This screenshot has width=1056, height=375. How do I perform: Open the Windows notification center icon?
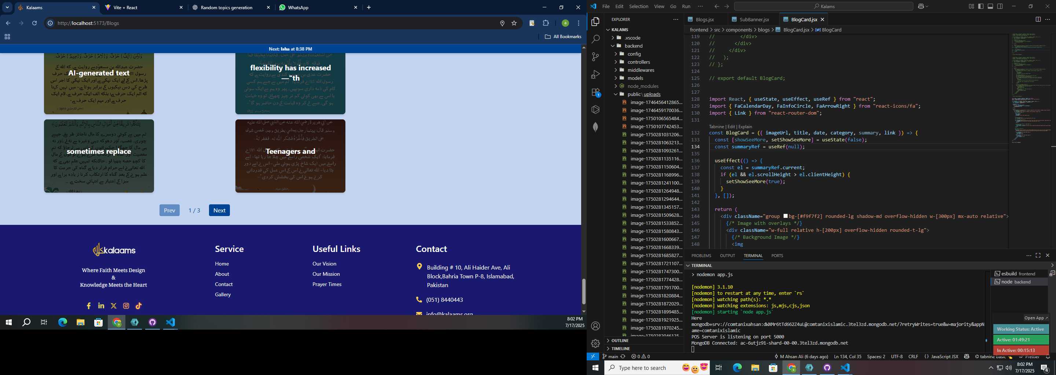[1045, 368]
